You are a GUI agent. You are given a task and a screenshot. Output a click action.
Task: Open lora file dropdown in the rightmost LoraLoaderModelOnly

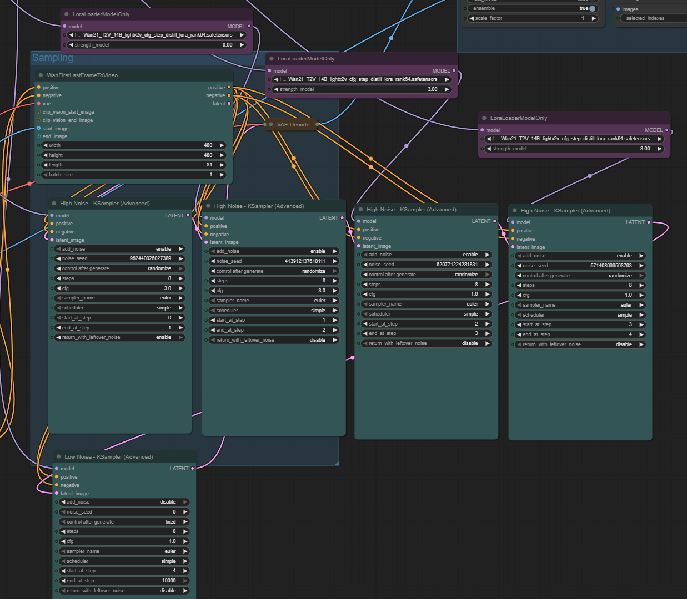[x=575, y=139]
